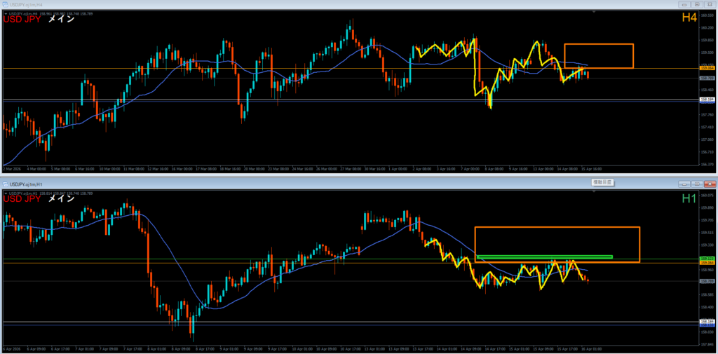Click the H1 chart time axis scale
Screen dimensions: 718x354
351,348
